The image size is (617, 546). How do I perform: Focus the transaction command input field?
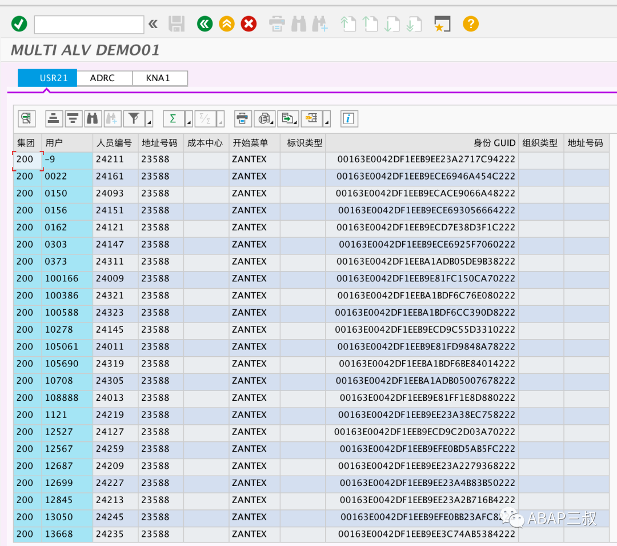89,25
